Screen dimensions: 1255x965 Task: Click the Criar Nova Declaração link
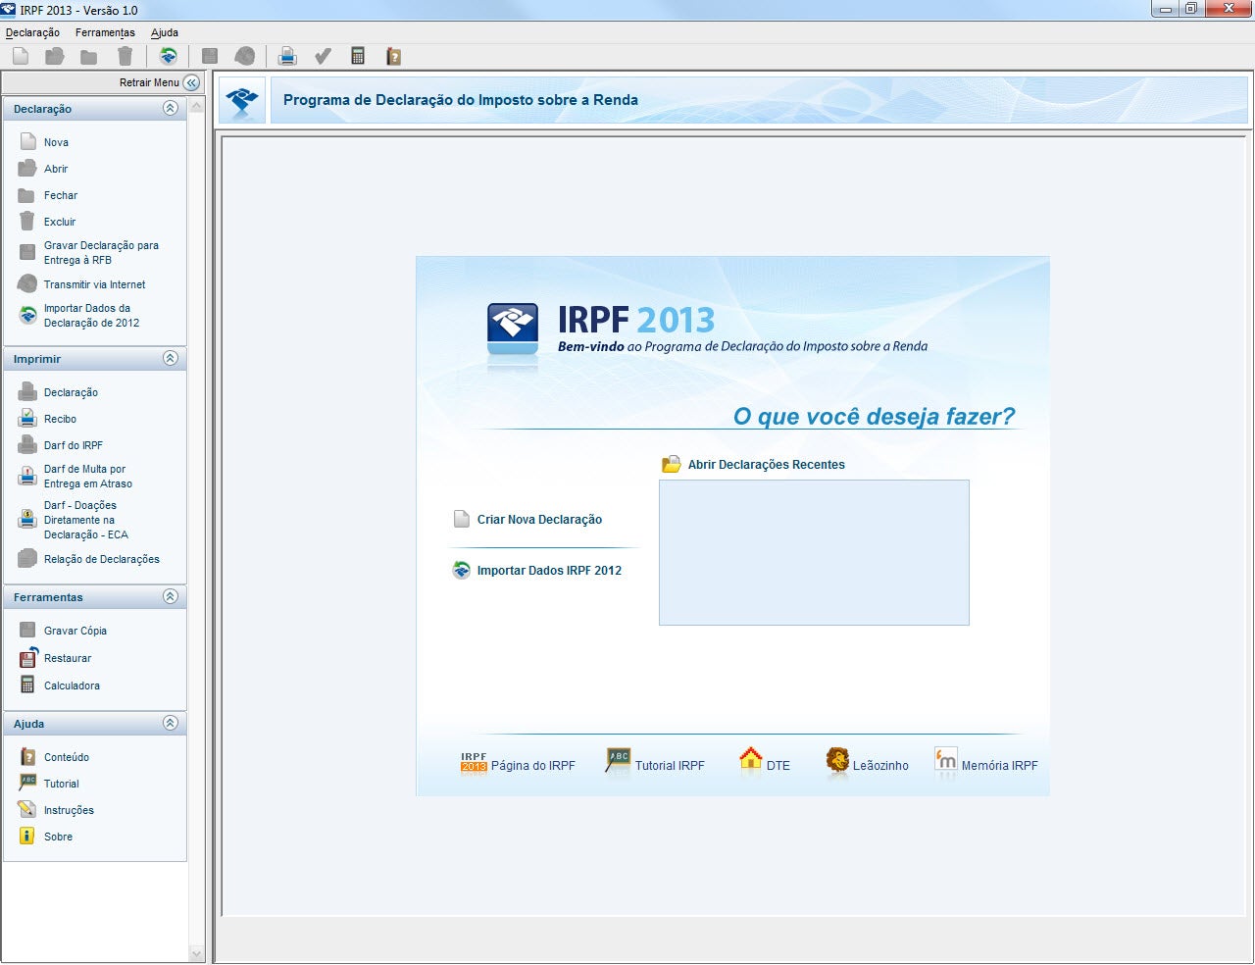click(540, 519)
